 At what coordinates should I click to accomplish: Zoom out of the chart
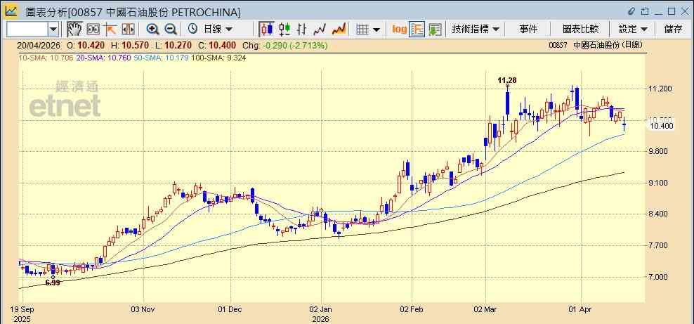[171, 30]
